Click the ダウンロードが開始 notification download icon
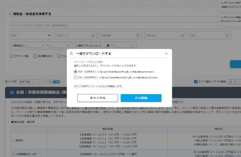This screenshot has height=157, width=241. pos(222,17)
